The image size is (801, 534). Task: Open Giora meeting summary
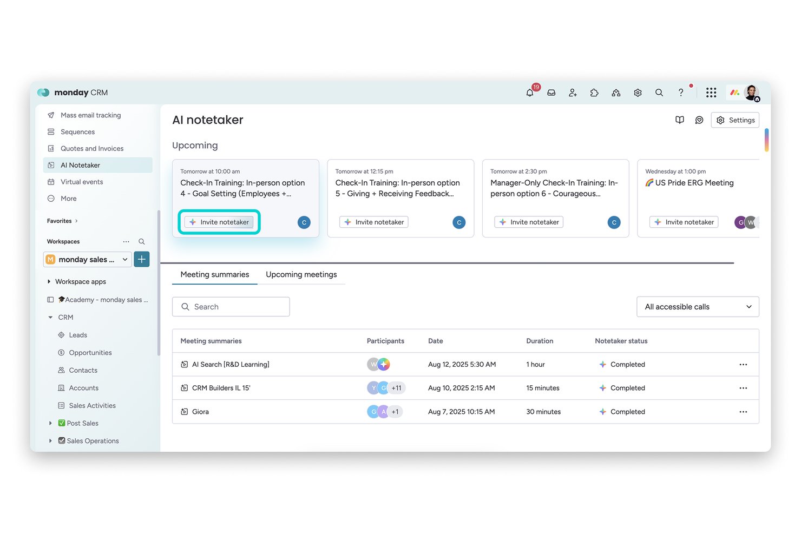(200, 412)
